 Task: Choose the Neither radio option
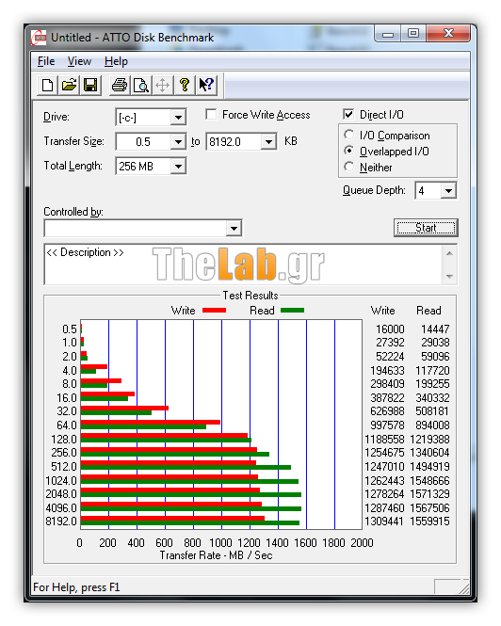click(x=348, y=167)
